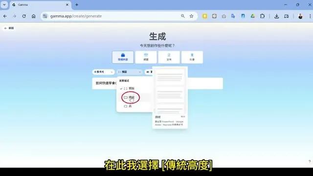This screenshot has width=313, height=176.
Task: Open the camera screenshot extension
Action: (224, 16)
